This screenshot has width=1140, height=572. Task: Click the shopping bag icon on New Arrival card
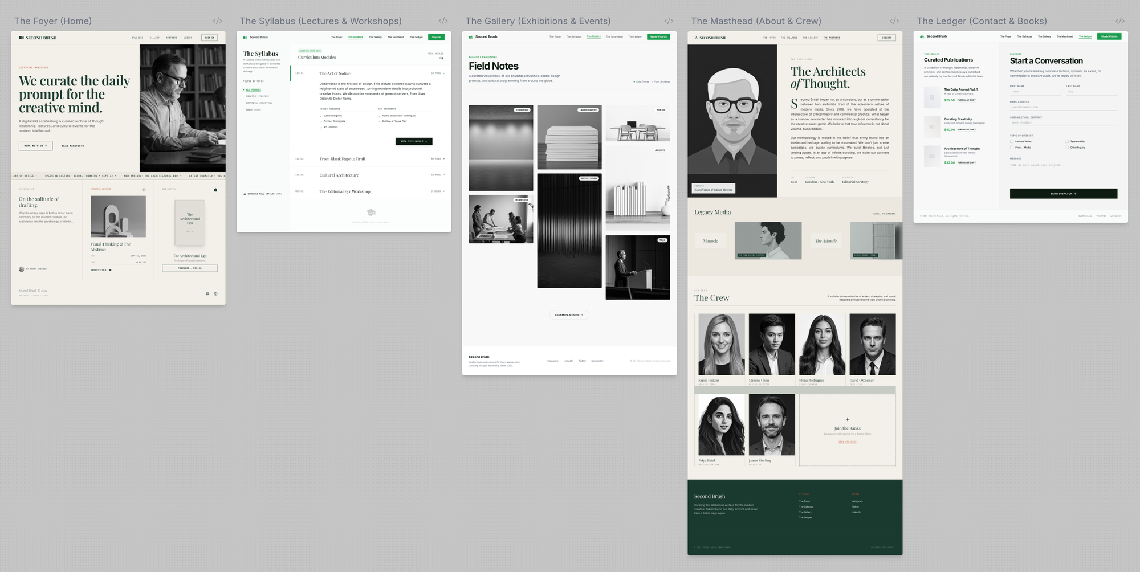pos(215,190)
